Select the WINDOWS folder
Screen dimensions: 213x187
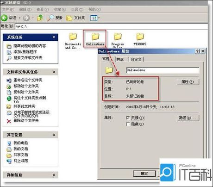coord(140,39)
